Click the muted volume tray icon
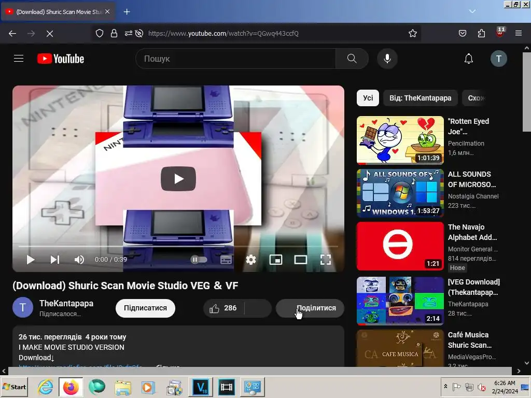The width and height of the screenshot is (531, 398). 481,387
